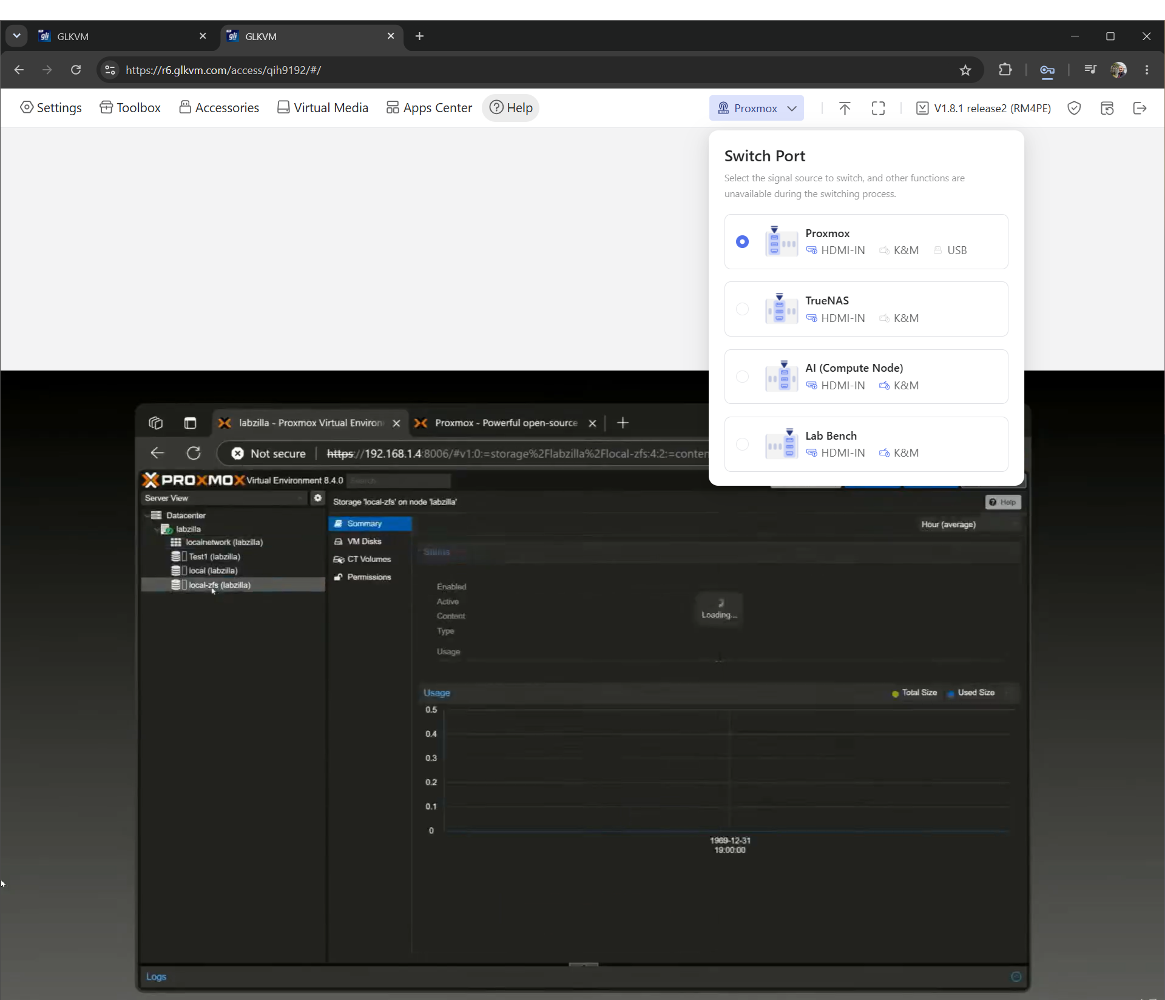Click the shield security icon

[1074, 108]
